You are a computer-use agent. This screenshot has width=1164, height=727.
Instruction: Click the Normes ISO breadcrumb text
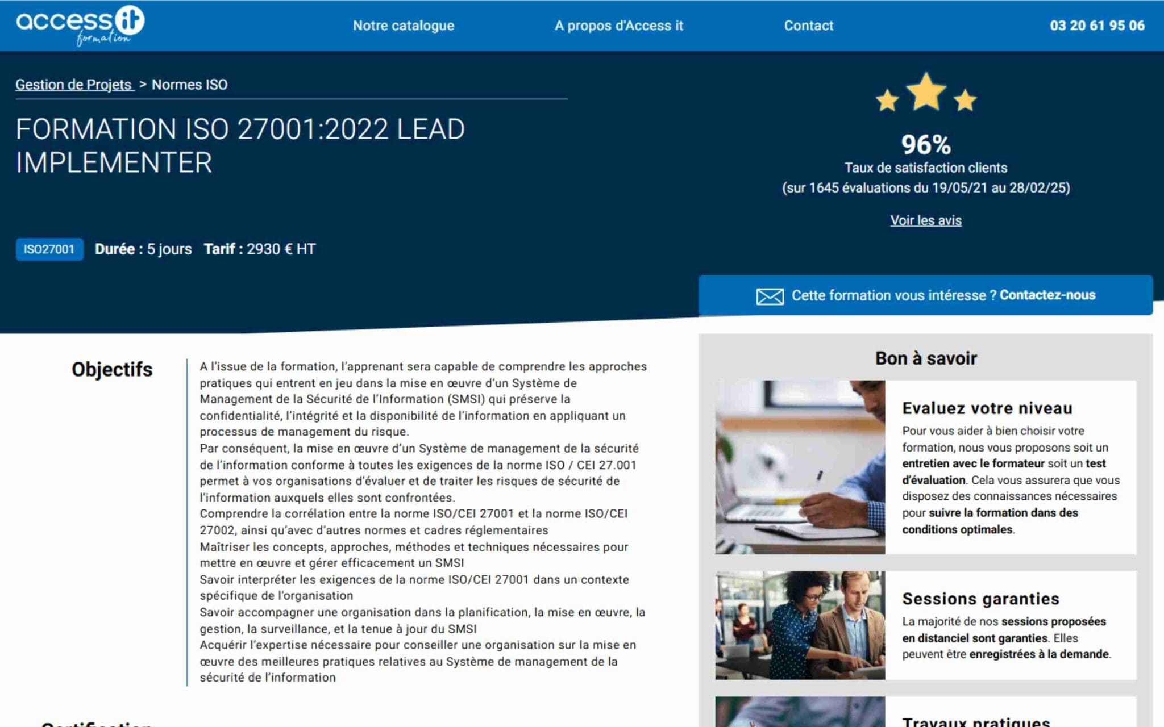189,85
